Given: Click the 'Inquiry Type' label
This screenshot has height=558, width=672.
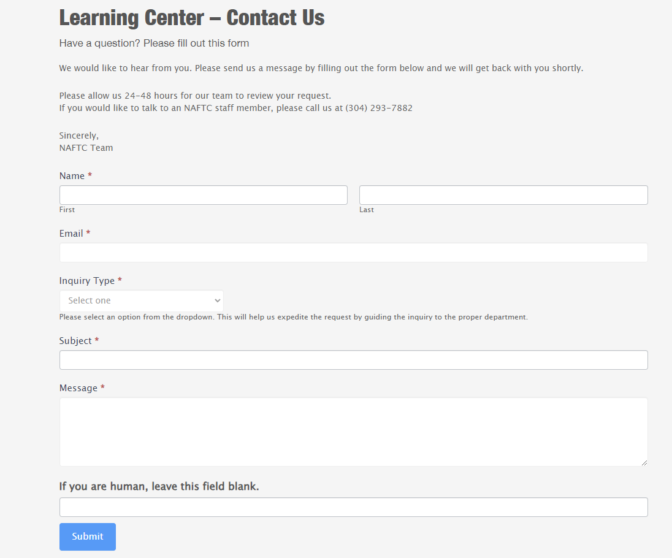Looking at the screenshot, I should click(x=87, y=281).
